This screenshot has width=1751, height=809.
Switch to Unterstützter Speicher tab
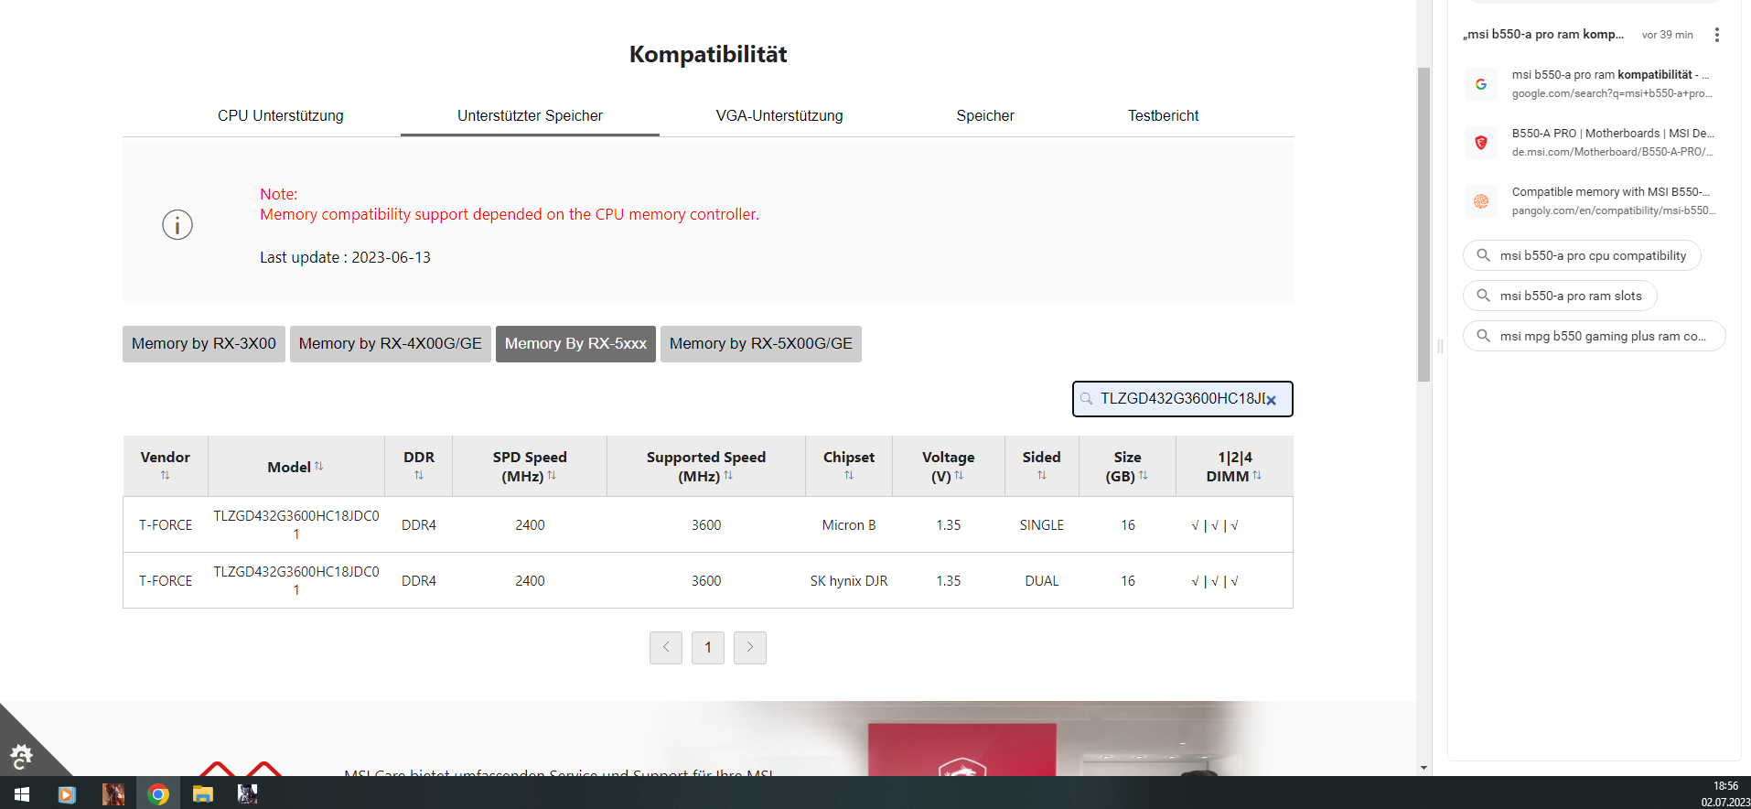point(530,116)
